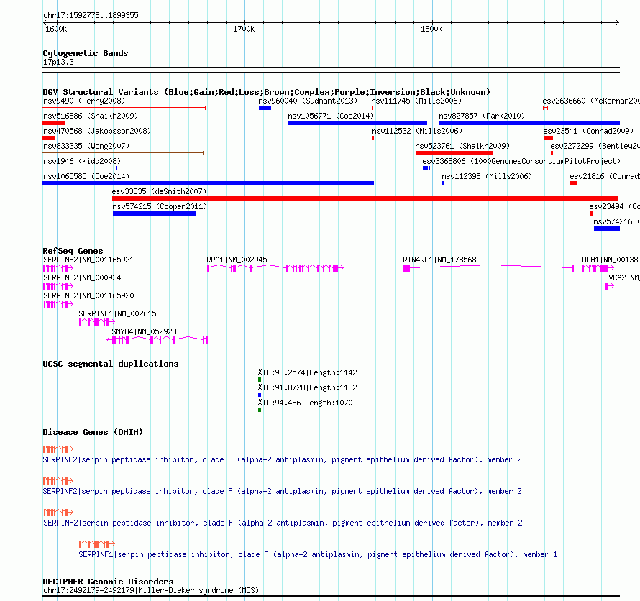
Task: Click the 1800k ruler position label
Action: pos(431,29)
